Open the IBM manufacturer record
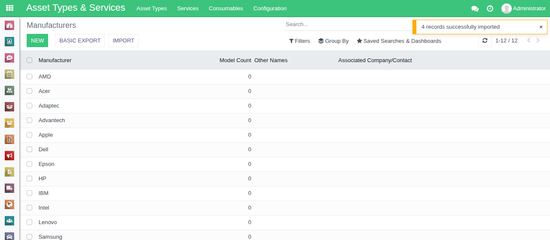This screenshot has width=550, height=240. pos(43,193)
